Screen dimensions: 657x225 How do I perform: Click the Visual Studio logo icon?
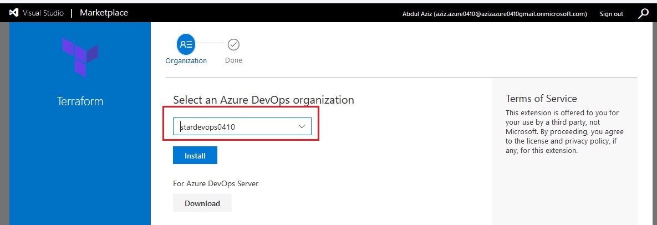(14, 13)
